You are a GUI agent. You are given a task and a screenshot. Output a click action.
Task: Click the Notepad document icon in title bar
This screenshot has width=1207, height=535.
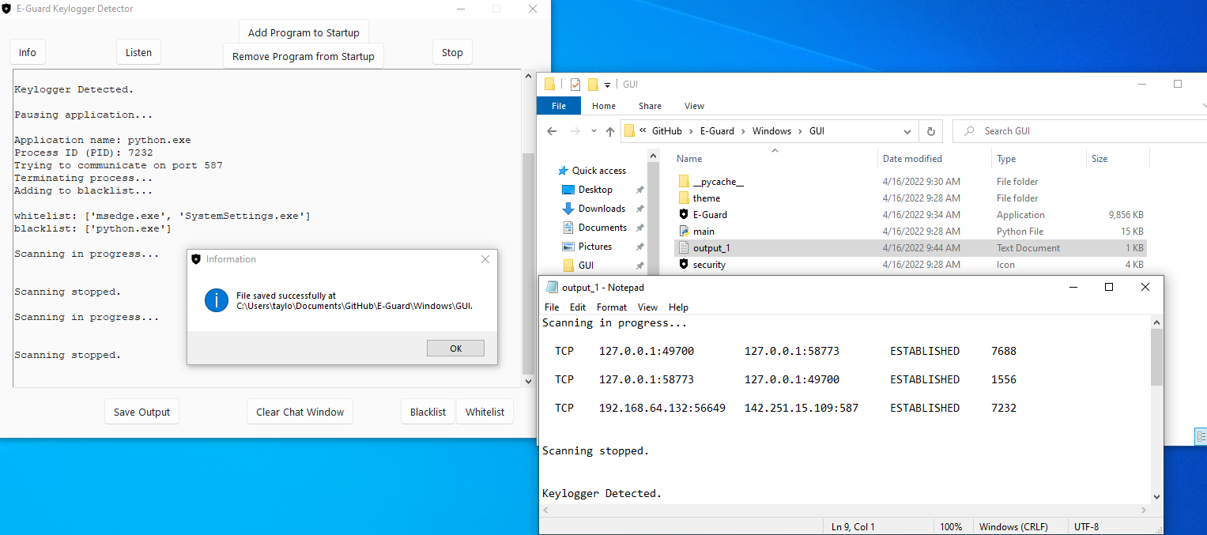(x=550, y=288)
